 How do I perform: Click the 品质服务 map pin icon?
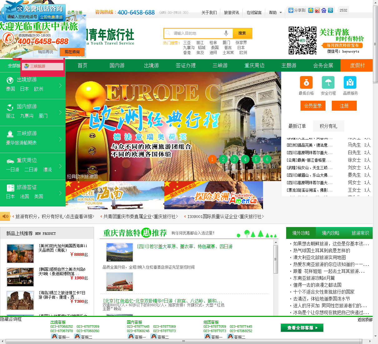click(350, 83)
